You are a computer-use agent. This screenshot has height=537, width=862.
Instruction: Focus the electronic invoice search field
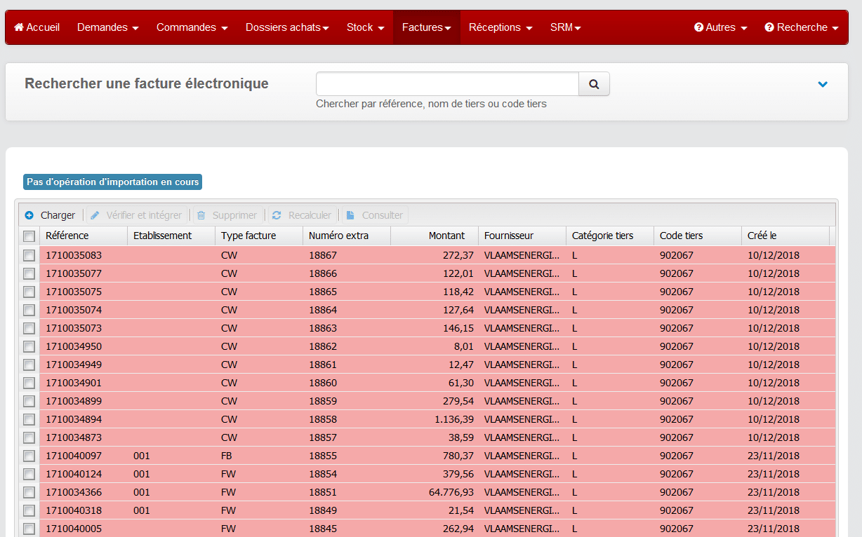447,84
